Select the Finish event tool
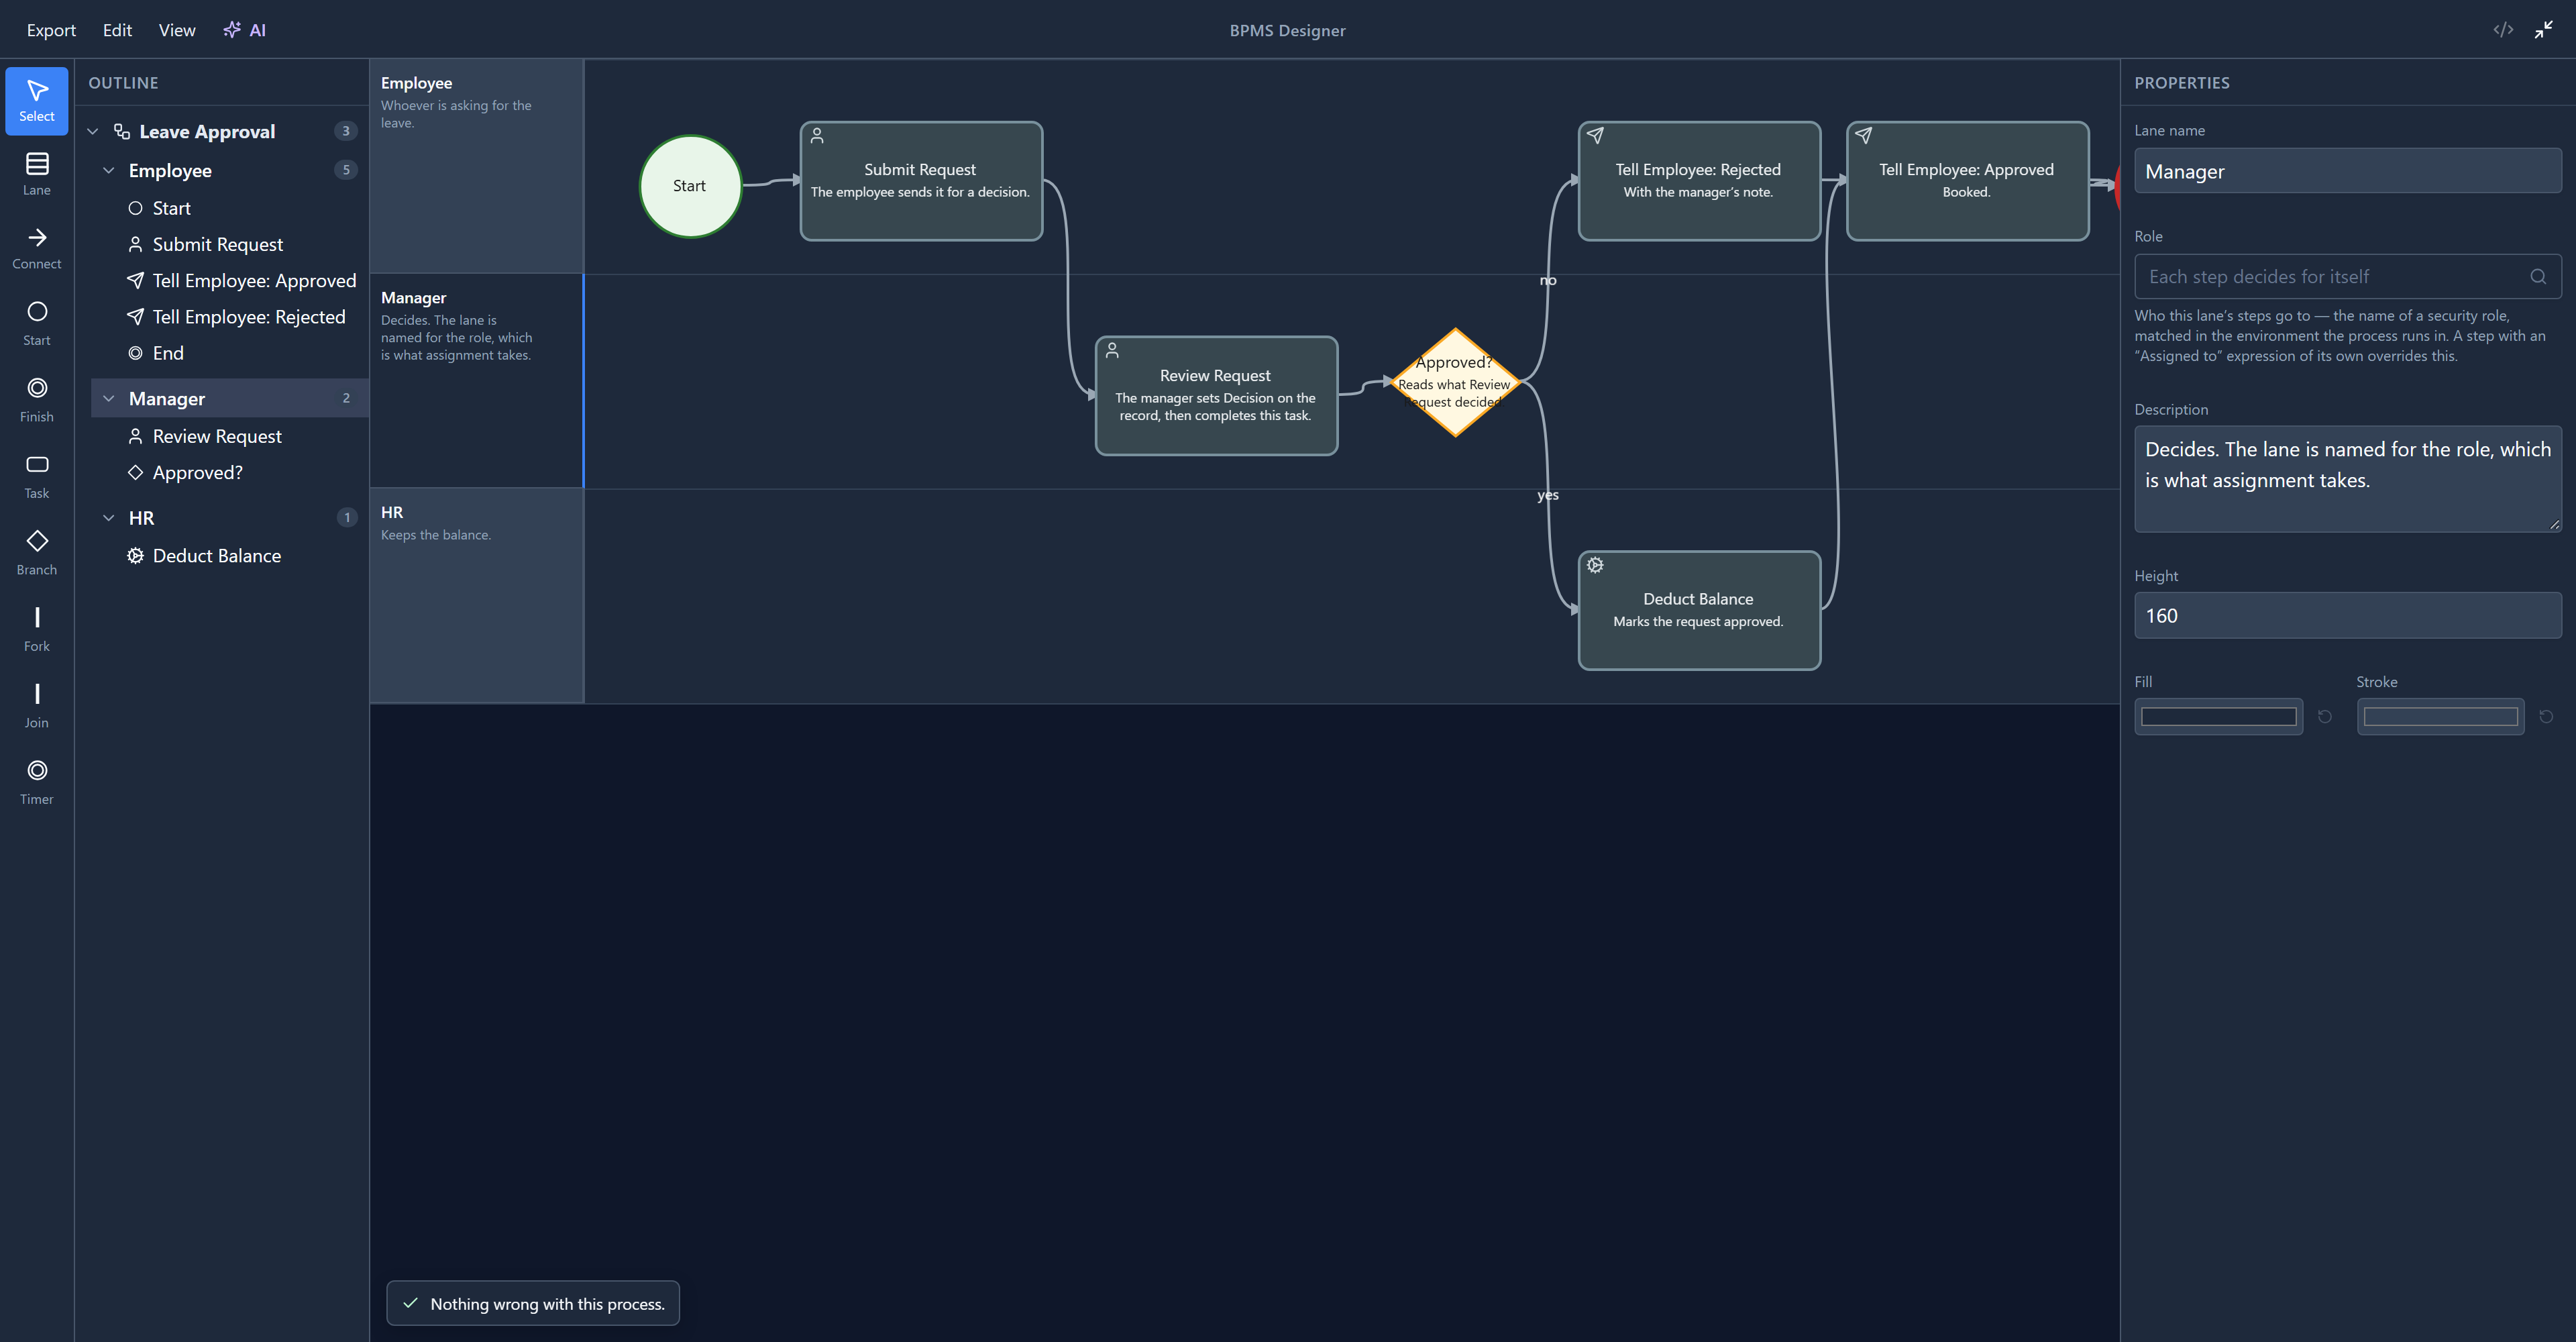This screenshot has width=2576, height=1342. pos(37,400)
